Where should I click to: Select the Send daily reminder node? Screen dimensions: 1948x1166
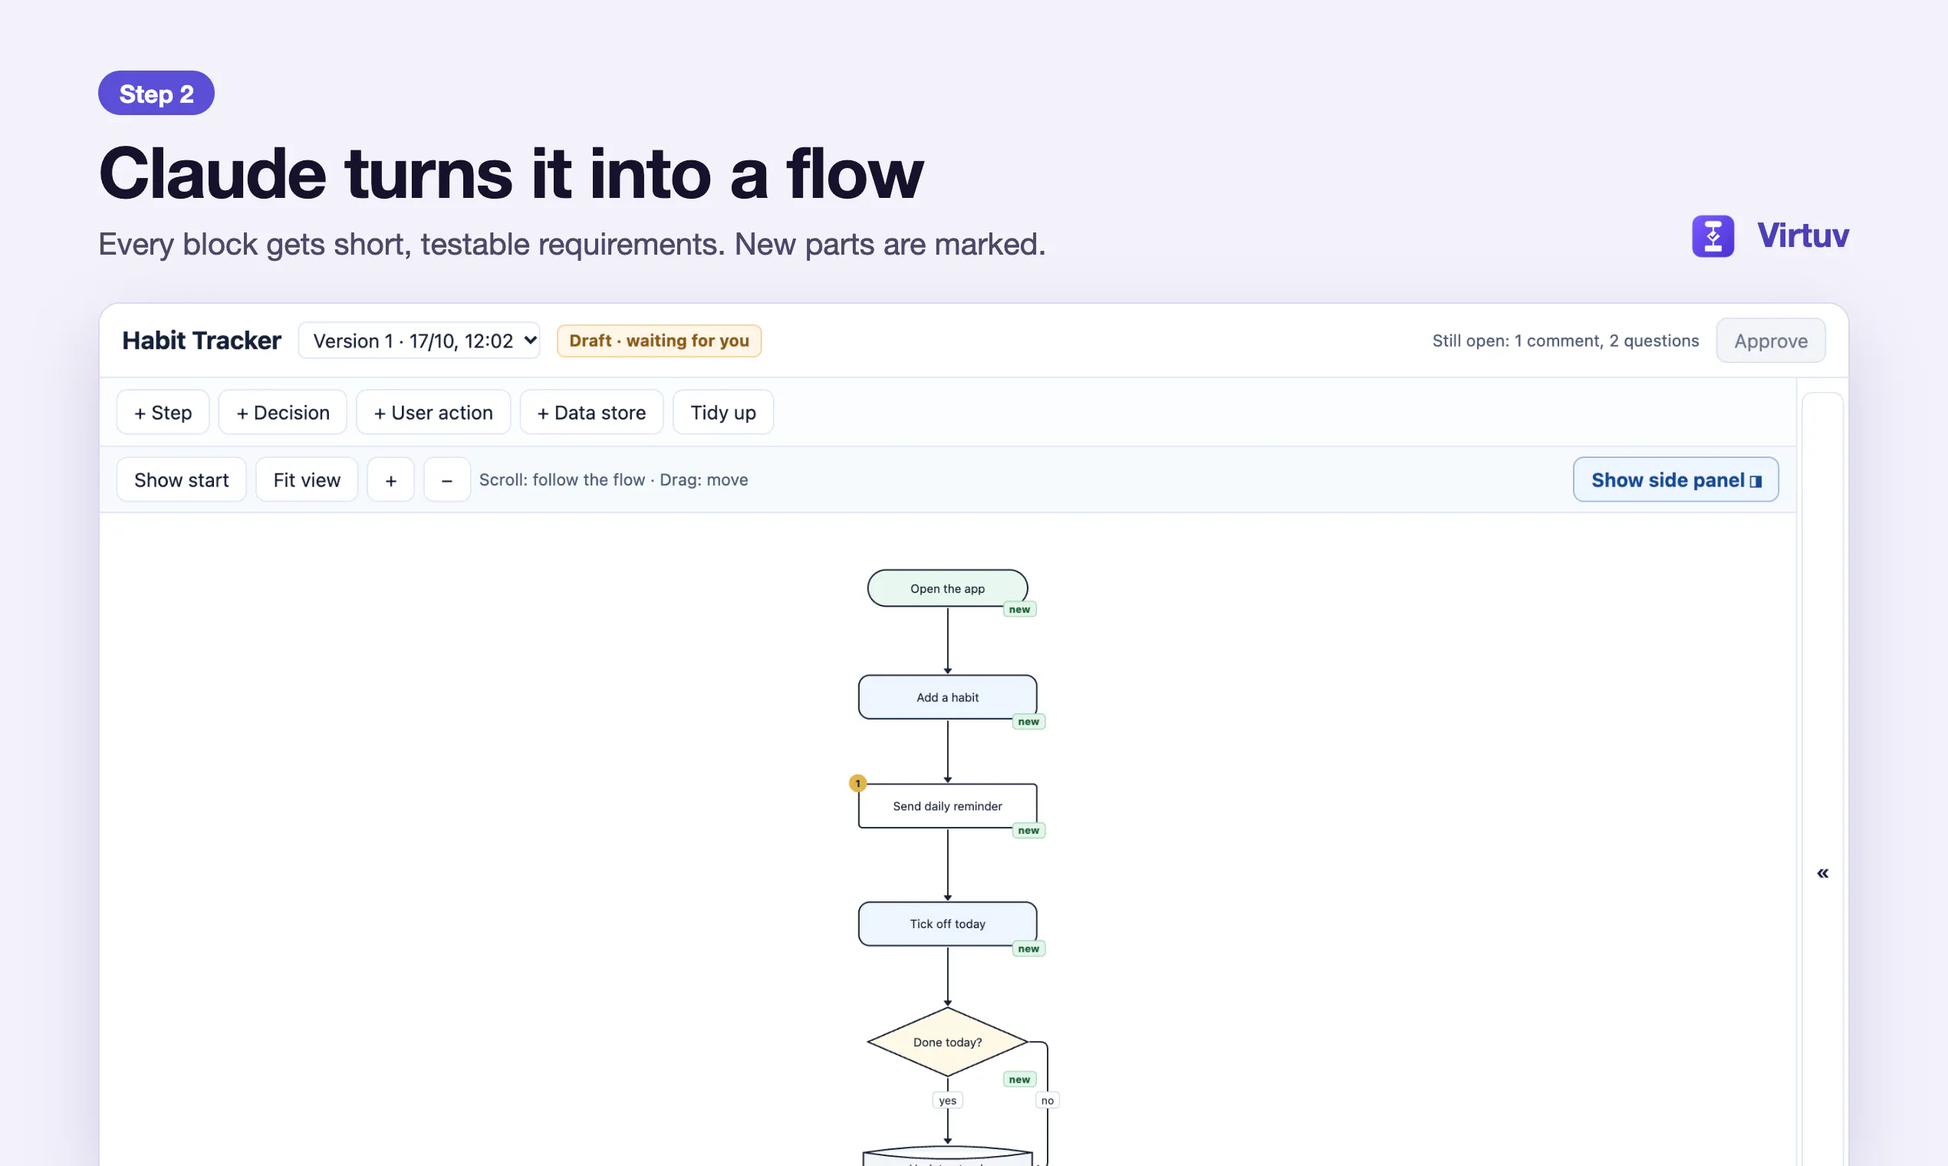[x=947, y=806]
